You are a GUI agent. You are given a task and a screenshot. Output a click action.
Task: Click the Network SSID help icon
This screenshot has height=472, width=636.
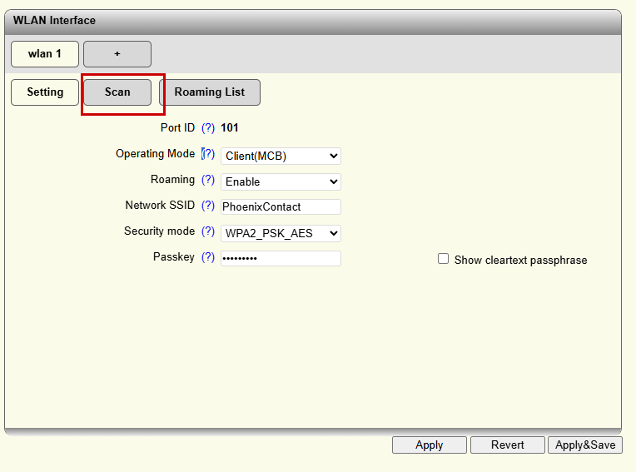(208, 206)
